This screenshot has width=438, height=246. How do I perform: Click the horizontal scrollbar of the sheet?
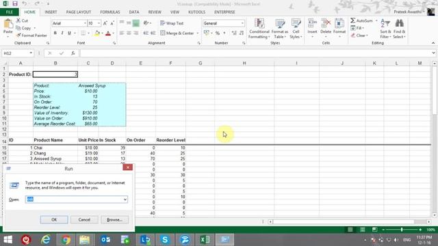[x=349, y=221]
